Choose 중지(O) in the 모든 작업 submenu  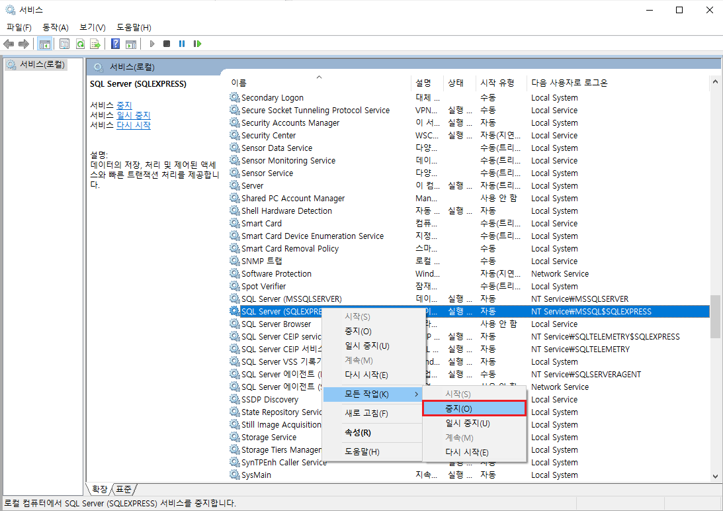coord(474,408)
